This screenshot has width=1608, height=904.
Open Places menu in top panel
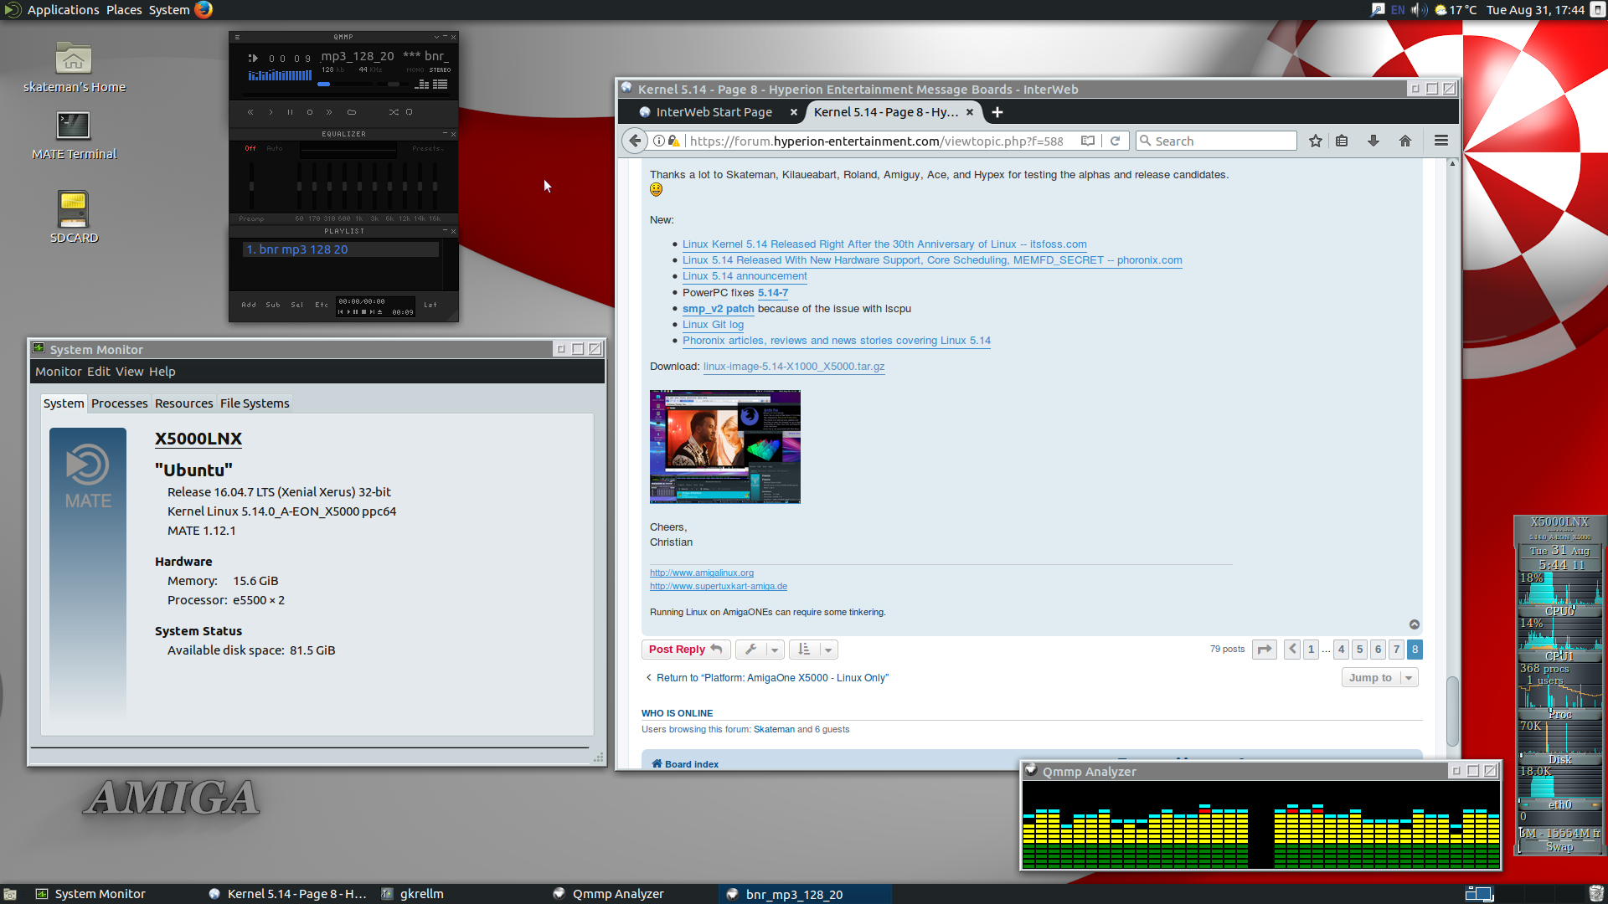tap(124, 10)
